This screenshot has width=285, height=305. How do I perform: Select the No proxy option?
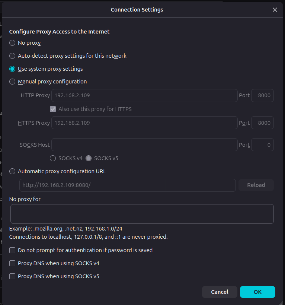click(x=12, y=43)
